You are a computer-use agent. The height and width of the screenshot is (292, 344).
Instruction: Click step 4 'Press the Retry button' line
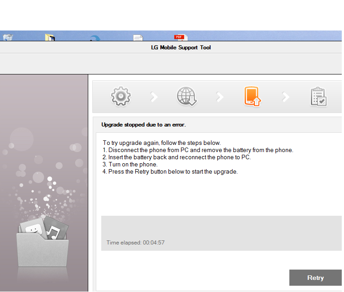170,172
